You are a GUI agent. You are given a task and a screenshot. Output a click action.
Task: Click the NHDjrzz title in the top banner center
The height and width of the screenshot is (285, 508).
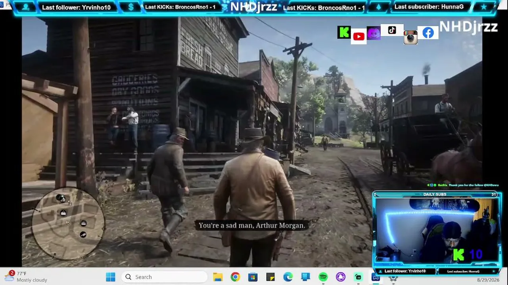[x=254, y=7]
